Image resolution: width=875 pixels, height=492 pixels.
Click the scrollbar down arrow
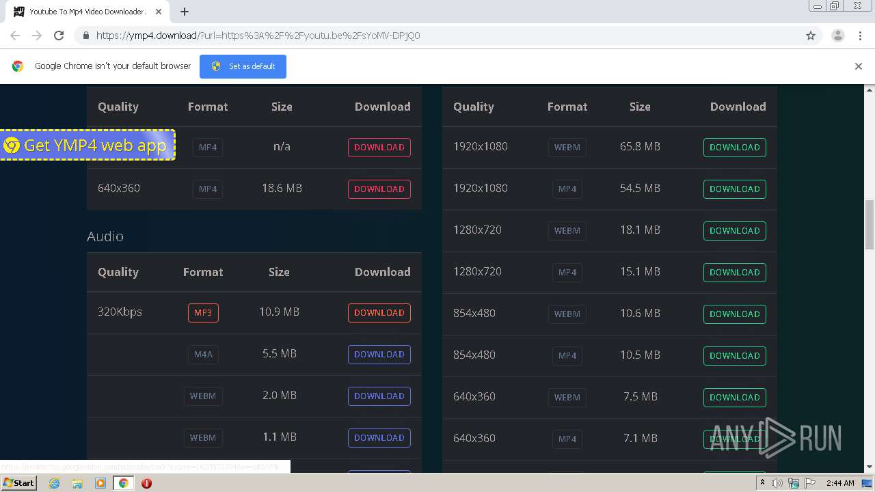tap(870, 467)
